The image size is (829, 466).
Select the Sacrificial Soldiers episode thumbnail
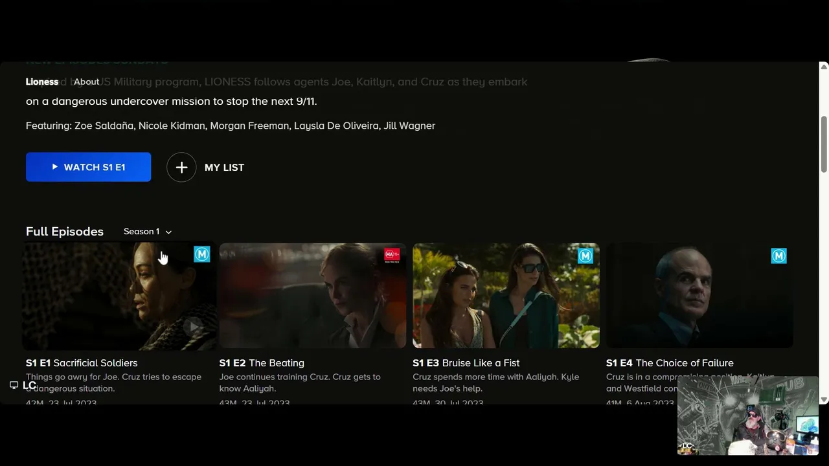(119, 296)
